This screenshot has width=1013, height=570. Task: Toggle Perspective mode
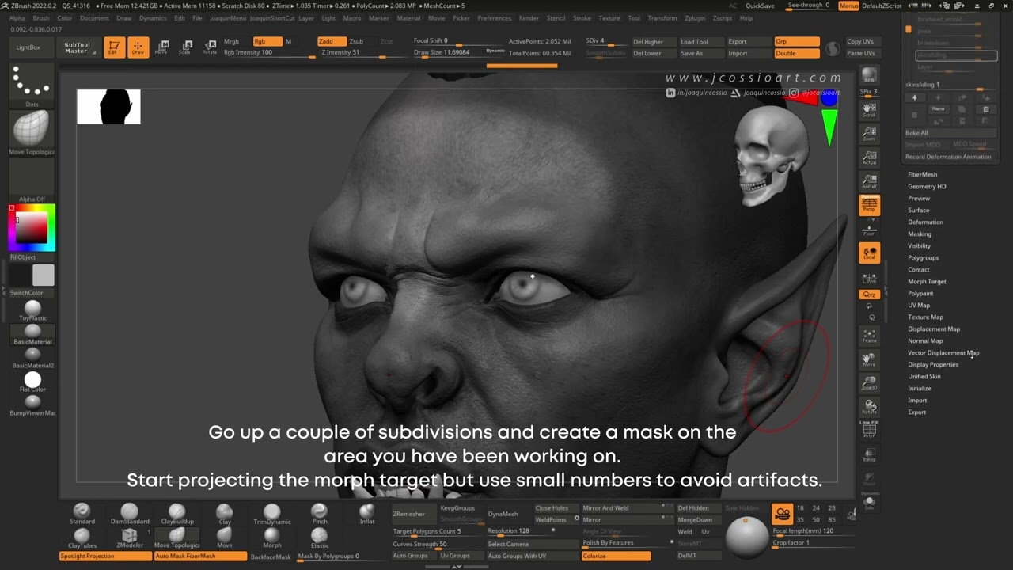coord(869,205)
